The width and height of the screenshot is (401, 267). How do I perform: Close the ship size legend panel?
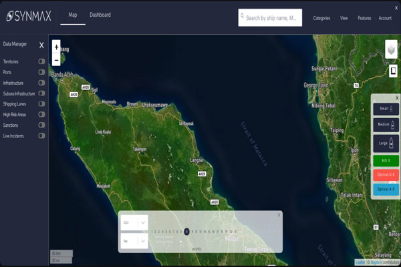[396, 98]
